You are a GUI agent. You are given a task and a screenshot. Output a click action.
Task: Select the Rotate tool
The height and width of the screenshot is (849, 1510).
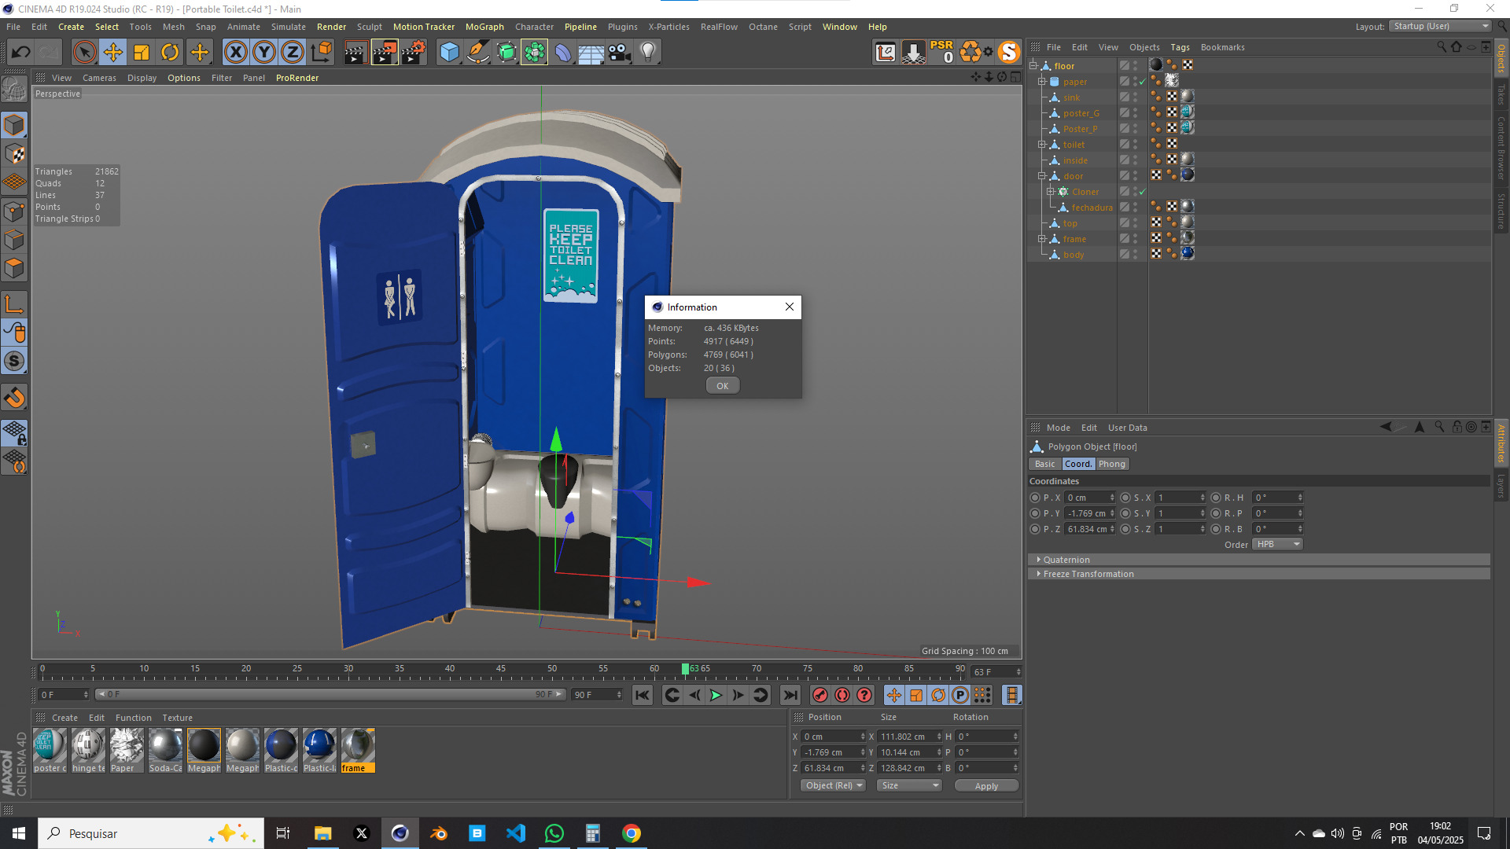tap(170, 53)
